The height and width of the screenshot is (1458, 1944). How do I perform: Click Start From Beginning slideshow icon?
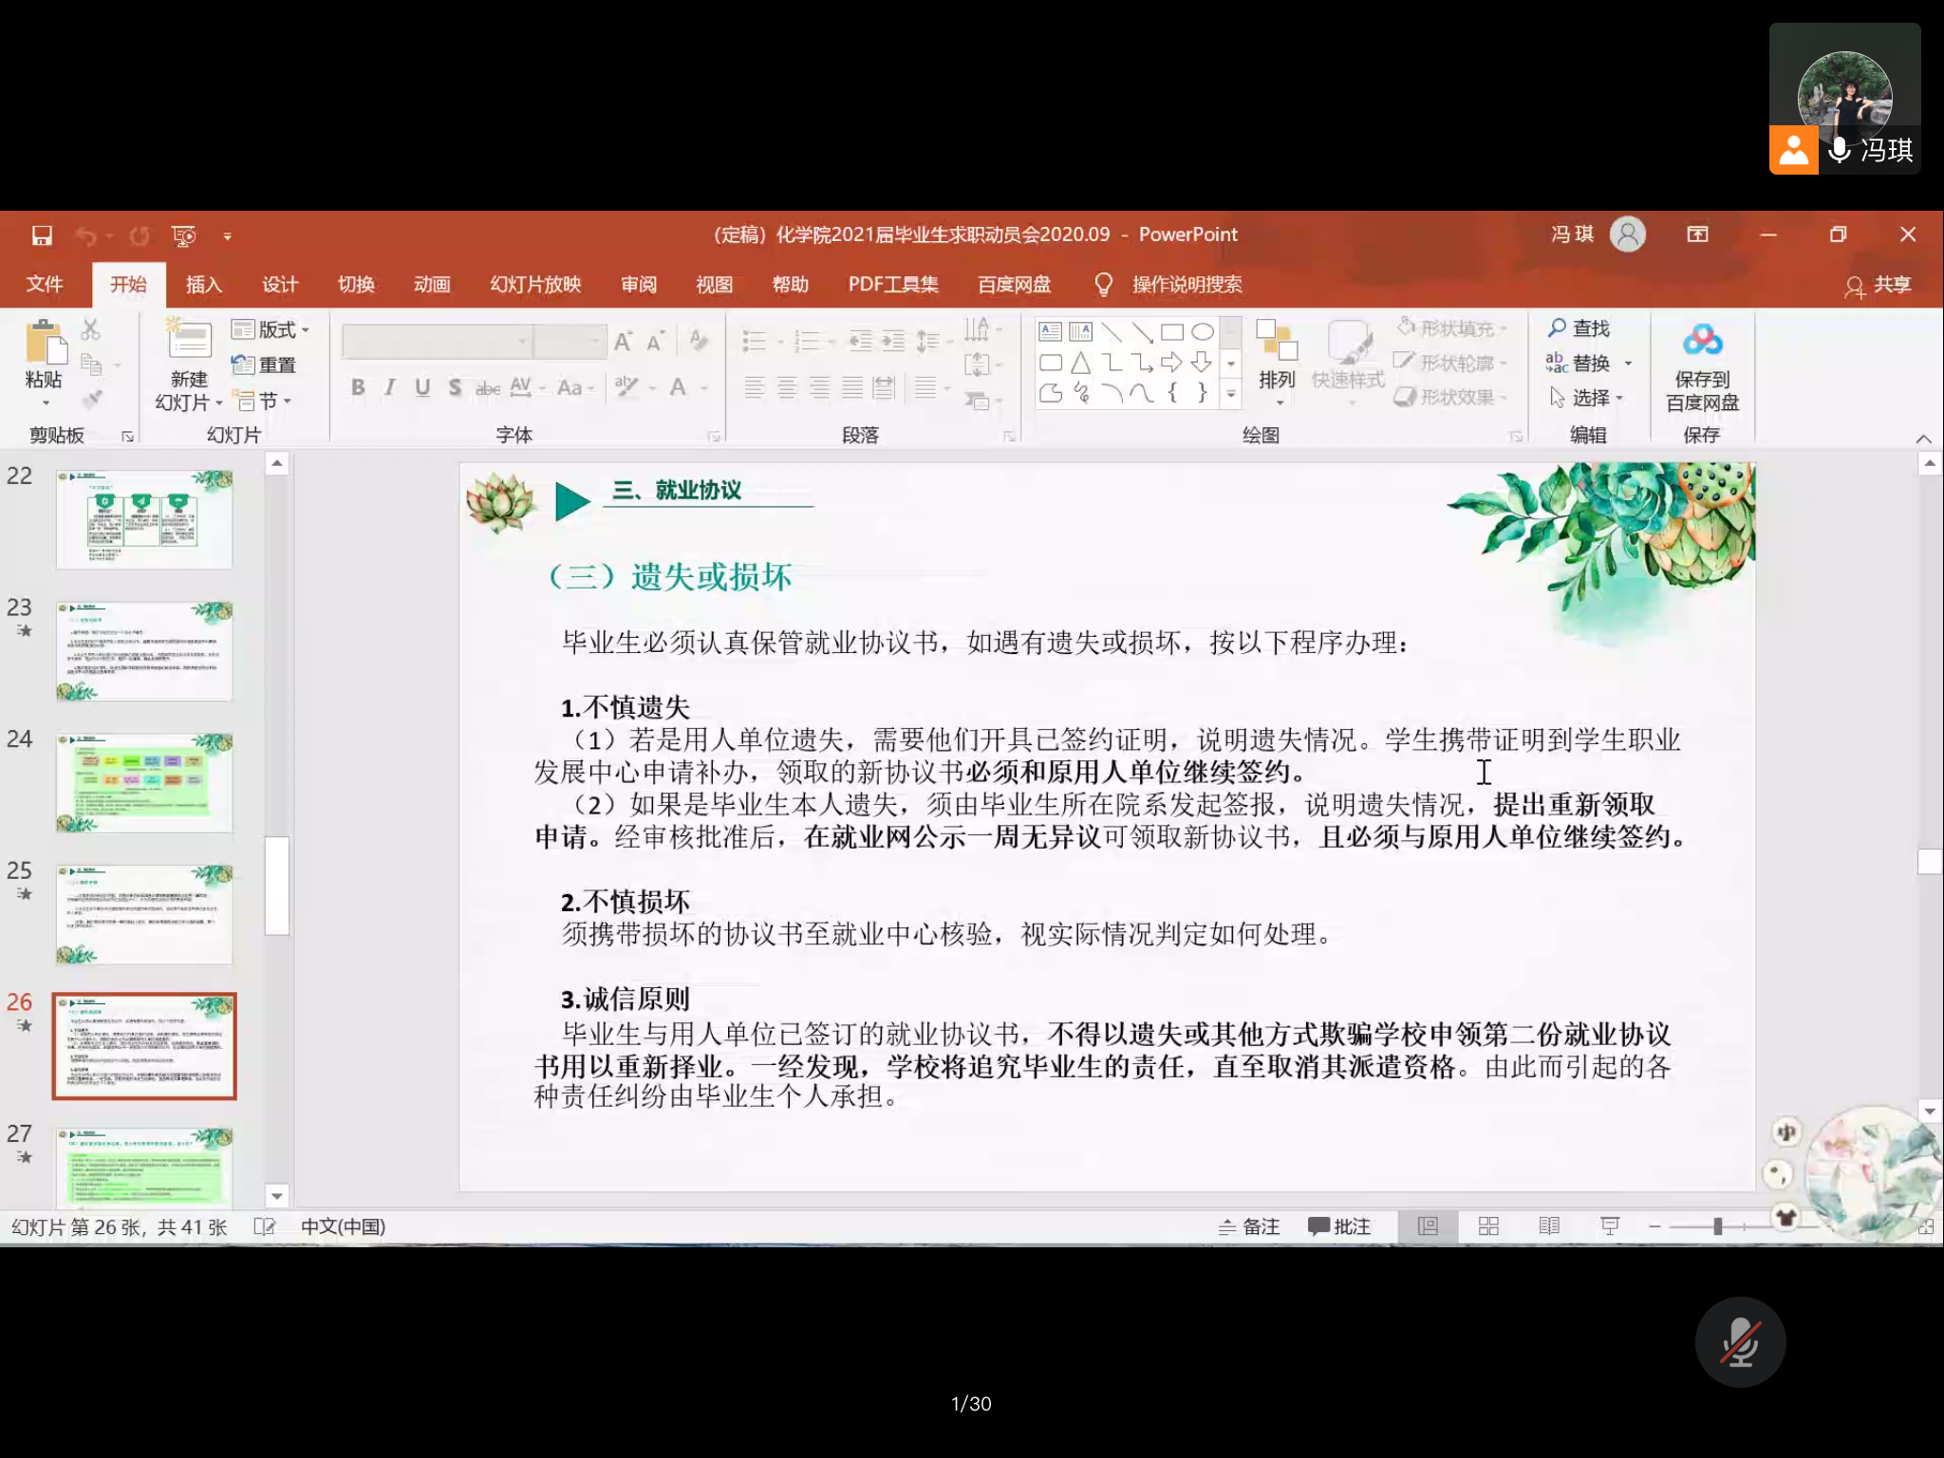point(183,235)
